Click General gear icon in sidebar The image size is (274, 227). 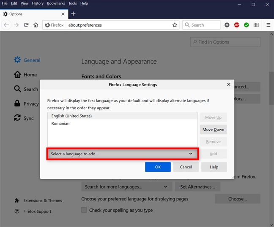click(x=17, y=60)
